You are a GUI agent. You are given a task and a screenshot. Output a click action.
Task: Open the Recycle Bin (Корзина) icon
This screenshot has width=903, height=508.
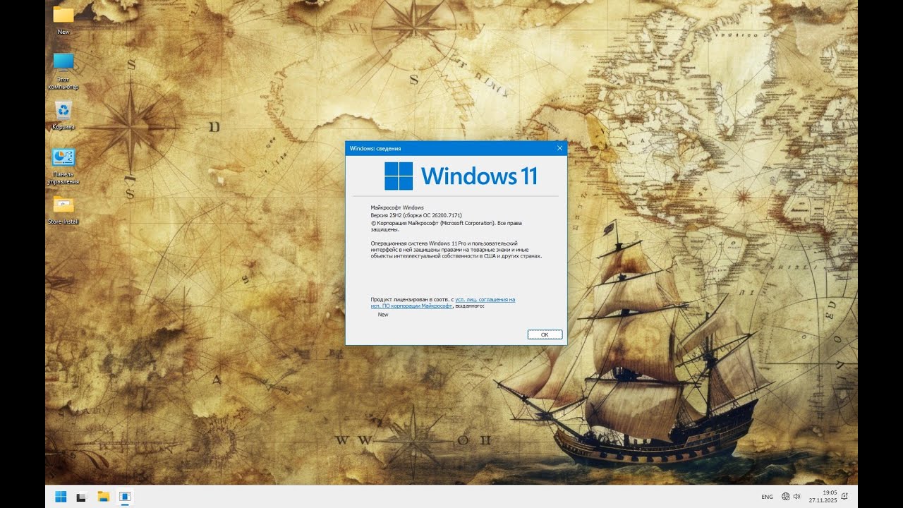[x=63, y=116]
